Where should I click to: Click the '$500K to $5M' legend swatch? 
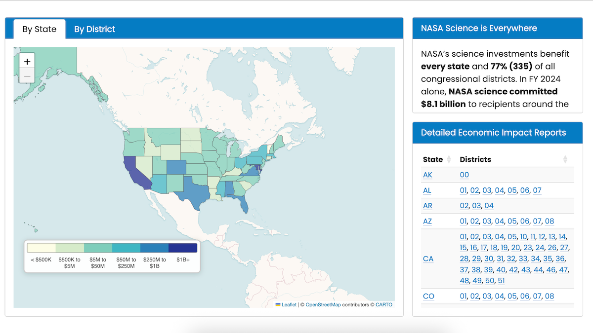[x=70, y=248]
